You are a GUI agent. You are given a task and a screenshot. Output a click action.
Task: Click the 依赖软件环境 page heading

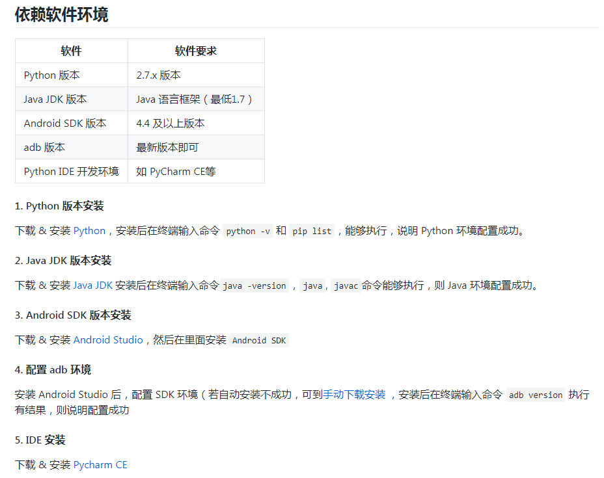coord(62,14)
